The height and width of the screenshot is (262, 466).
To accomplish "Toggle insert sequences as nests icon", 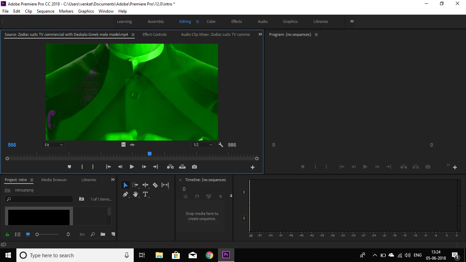I will 186,196.
